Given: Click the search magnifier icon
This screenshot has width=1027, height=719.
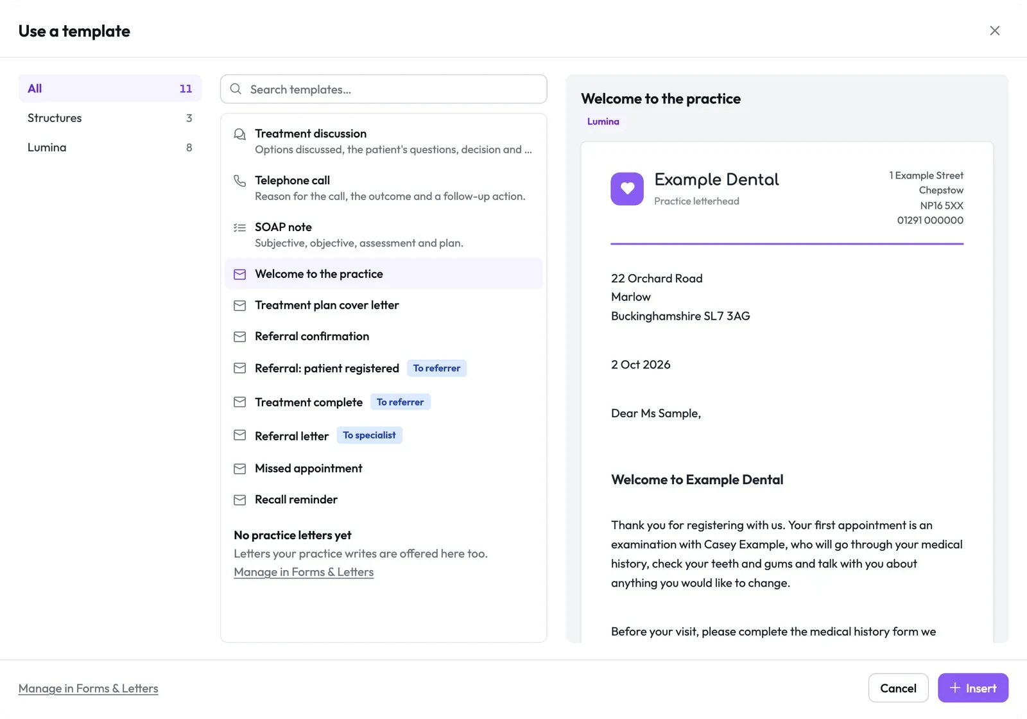Looking at the screenshot, I should click(236, 89).
